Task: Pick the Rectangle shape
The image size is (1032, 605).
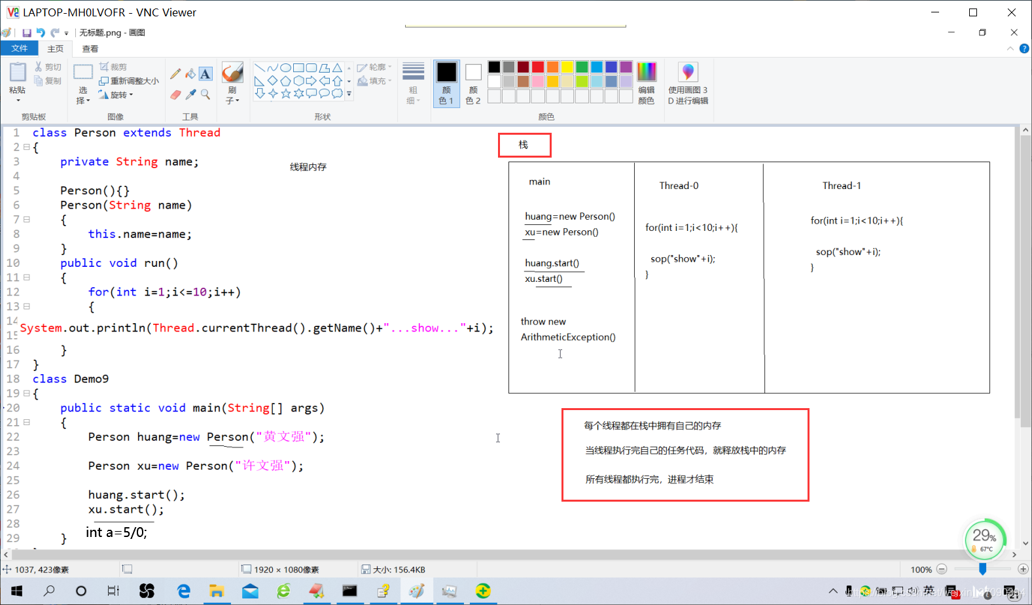Action: tap(299, 68)
